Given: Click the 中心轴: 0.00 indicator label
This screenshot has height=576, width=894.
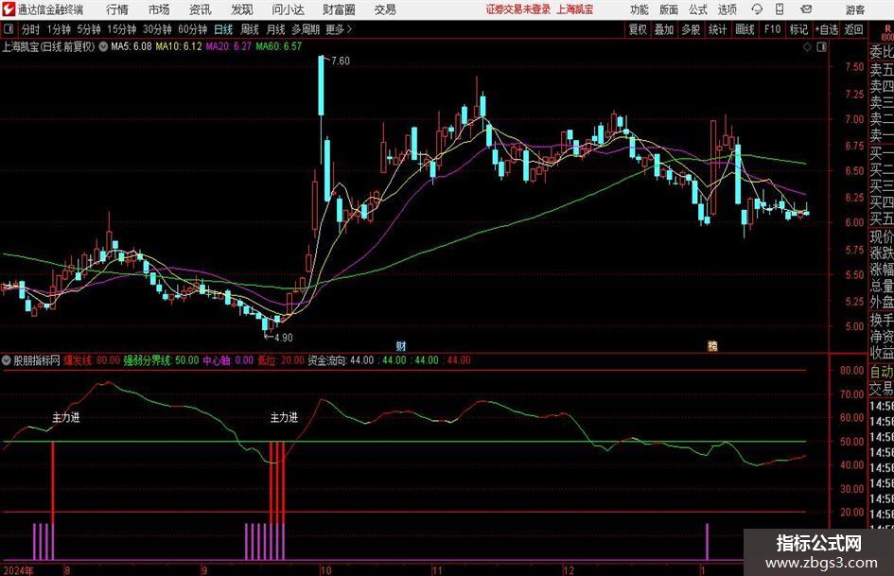Looking at the screenshot, I should pos(228,360).
